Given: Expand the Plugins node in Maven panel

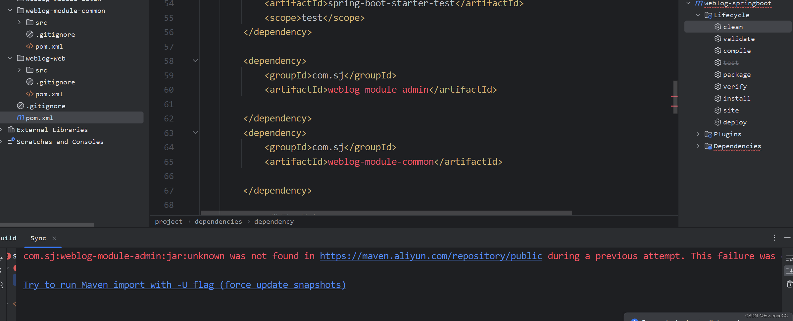Looking at the screenshot, I should (x=698, y=134).
